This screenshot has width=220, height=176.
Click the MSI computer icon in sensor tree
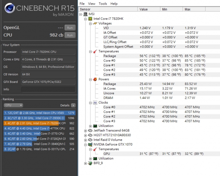(85, 14)
